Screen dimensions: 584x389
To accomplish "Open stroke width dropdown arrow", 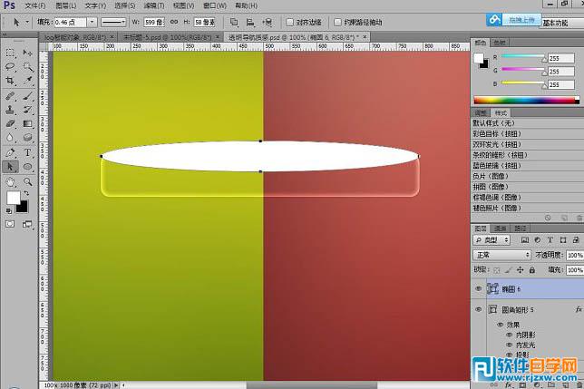I will (x=92, y=23).
